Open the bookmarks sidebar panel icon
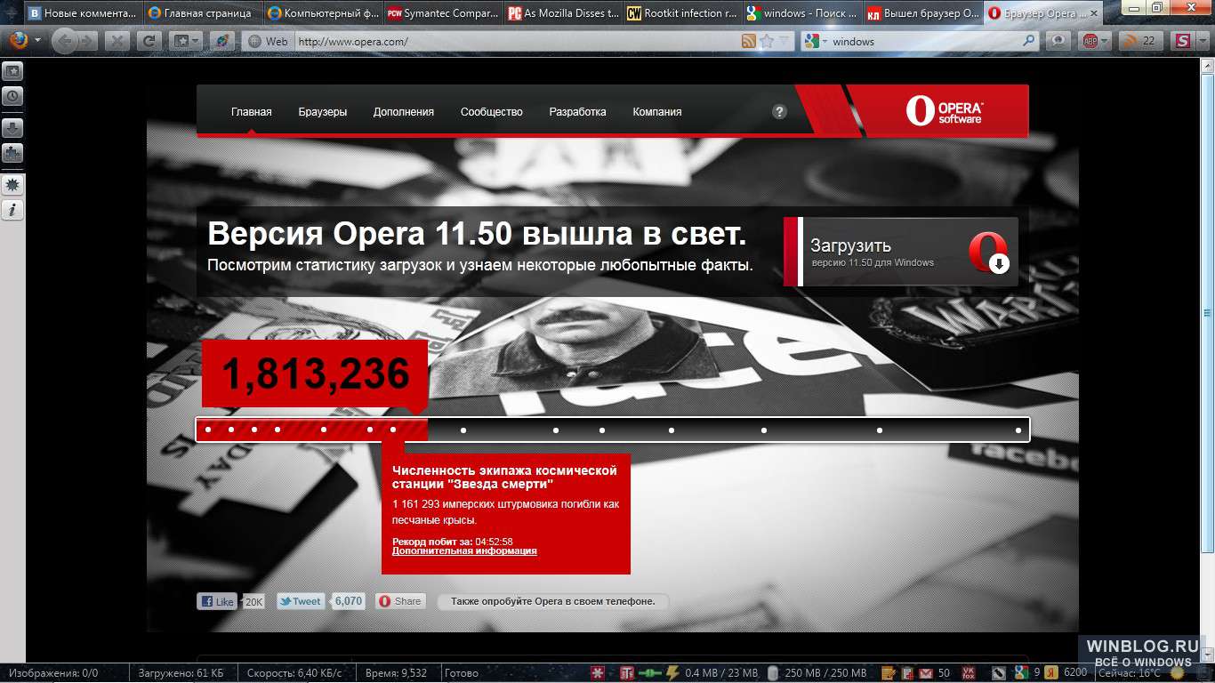This screenshot has width=1215, height=683. [x=13, y=72]
